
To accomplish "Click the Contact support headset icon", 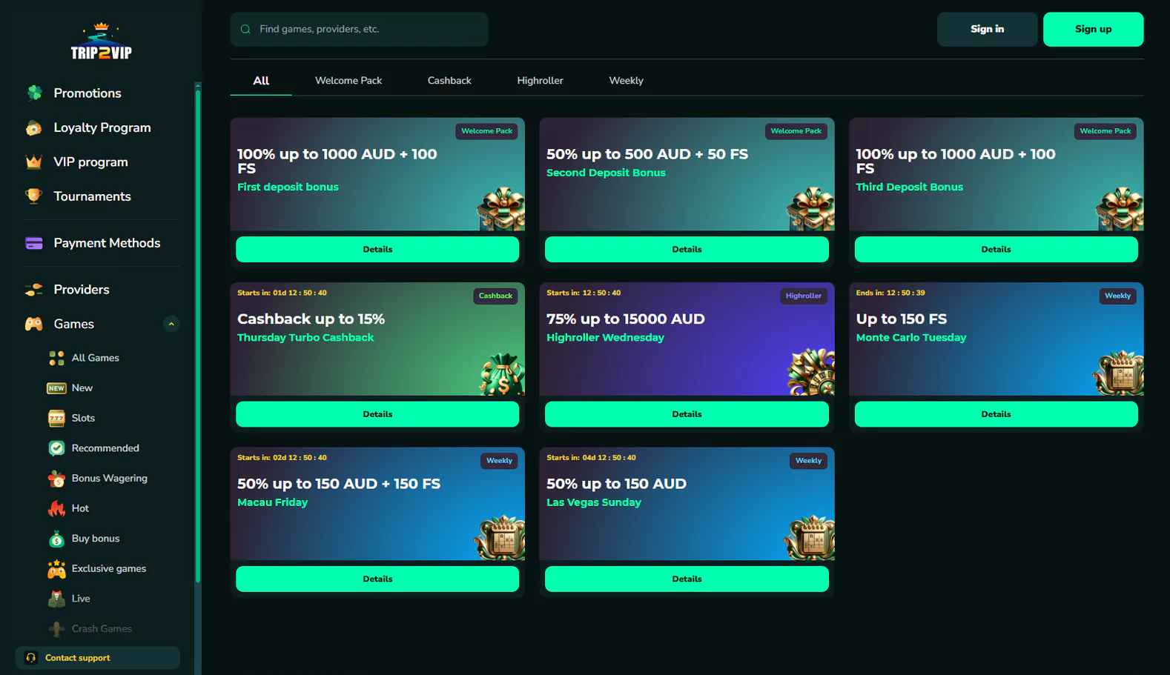I will tap(31, 658).
